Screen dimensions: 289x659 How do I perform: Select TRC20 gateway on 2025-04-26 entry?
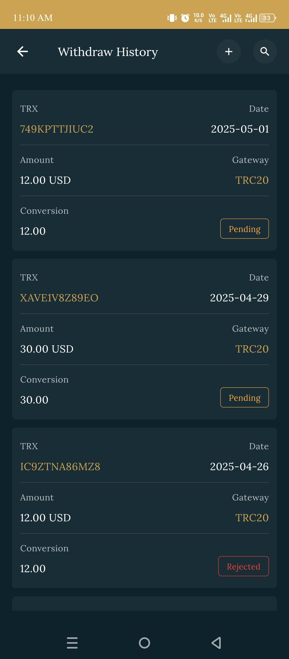252,518
